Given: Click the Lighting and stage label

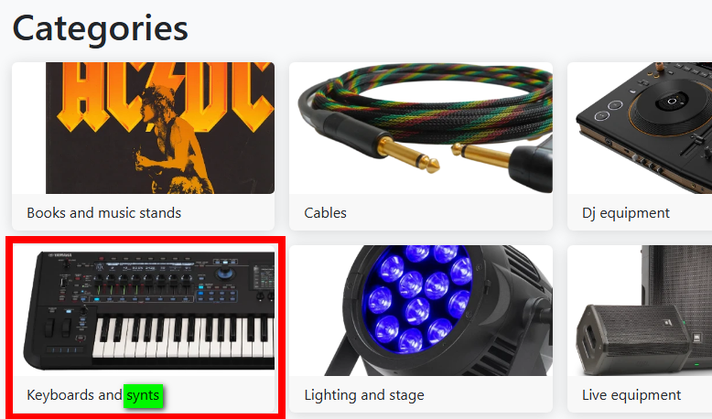Looking at the screenshot, I should [364, 395].
